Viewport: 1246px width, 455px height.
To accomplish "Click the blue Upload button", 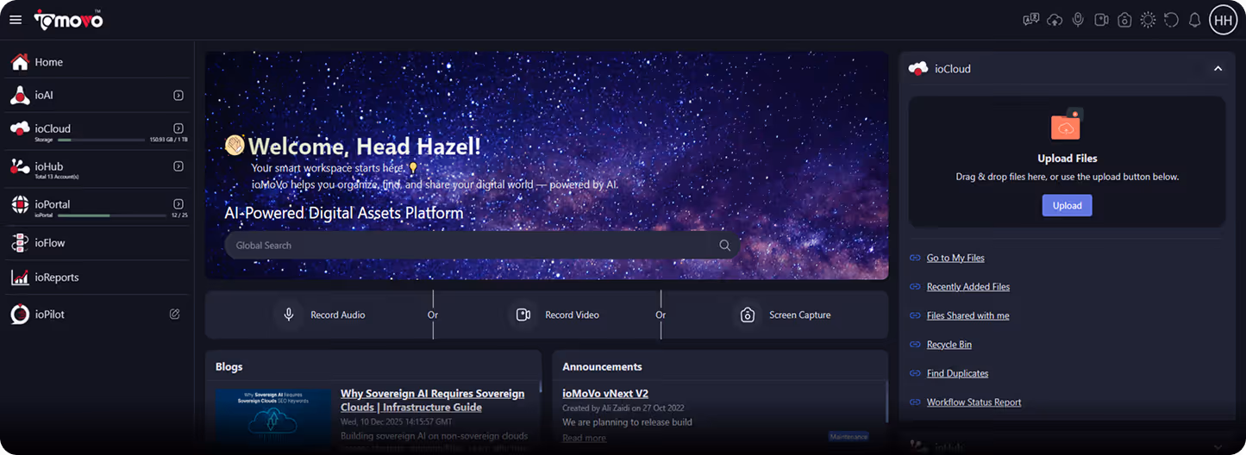I will click(x=1067, y=205).
